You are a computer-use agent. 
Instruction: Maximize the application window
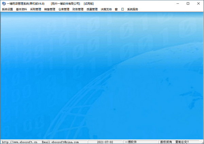(x=188, y=3)
